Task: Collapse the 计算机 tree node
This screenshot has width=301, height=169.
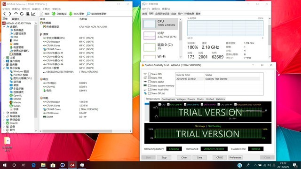Action: tap(4, 27)
